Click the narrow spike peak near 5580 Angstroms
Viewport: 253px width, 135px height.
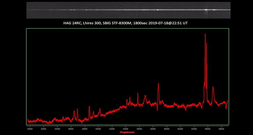[x=138, y=94]
